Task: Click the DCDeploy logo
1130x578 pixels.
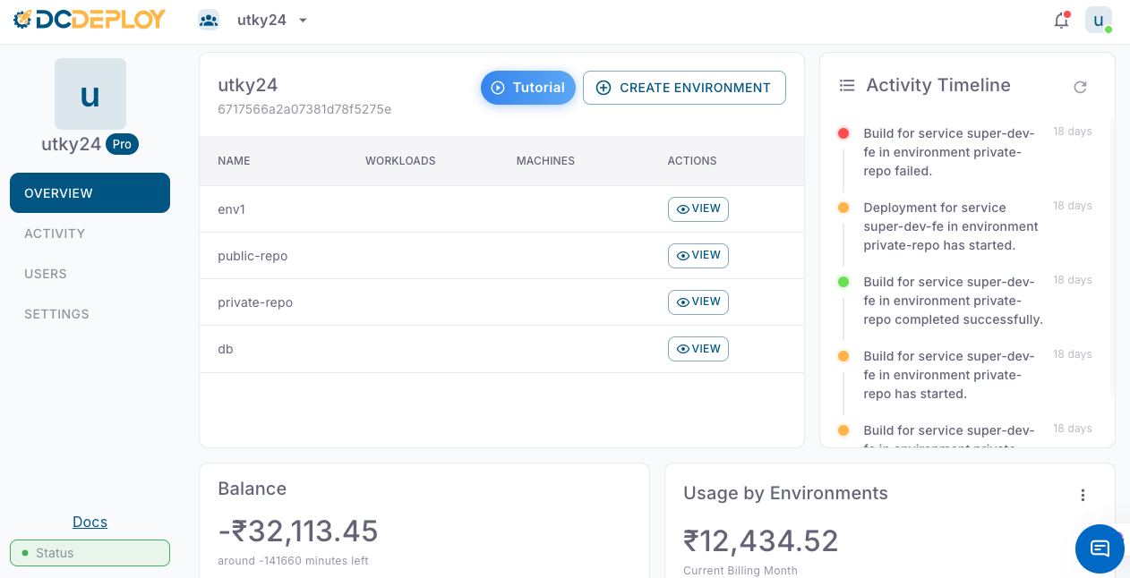Action: coord(90,20)
